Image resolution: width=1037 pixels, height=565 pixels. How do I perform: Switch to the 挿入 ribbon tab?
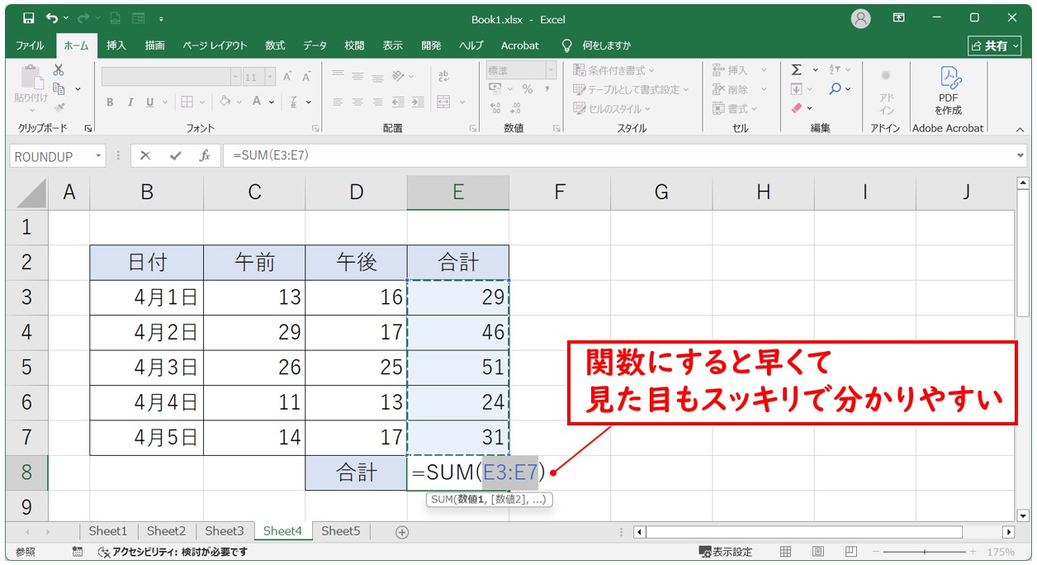coord(116,45)
